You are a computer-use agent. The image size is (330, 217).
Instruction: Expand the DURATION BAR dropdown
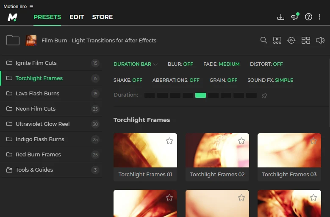click(x=135, y=64)
